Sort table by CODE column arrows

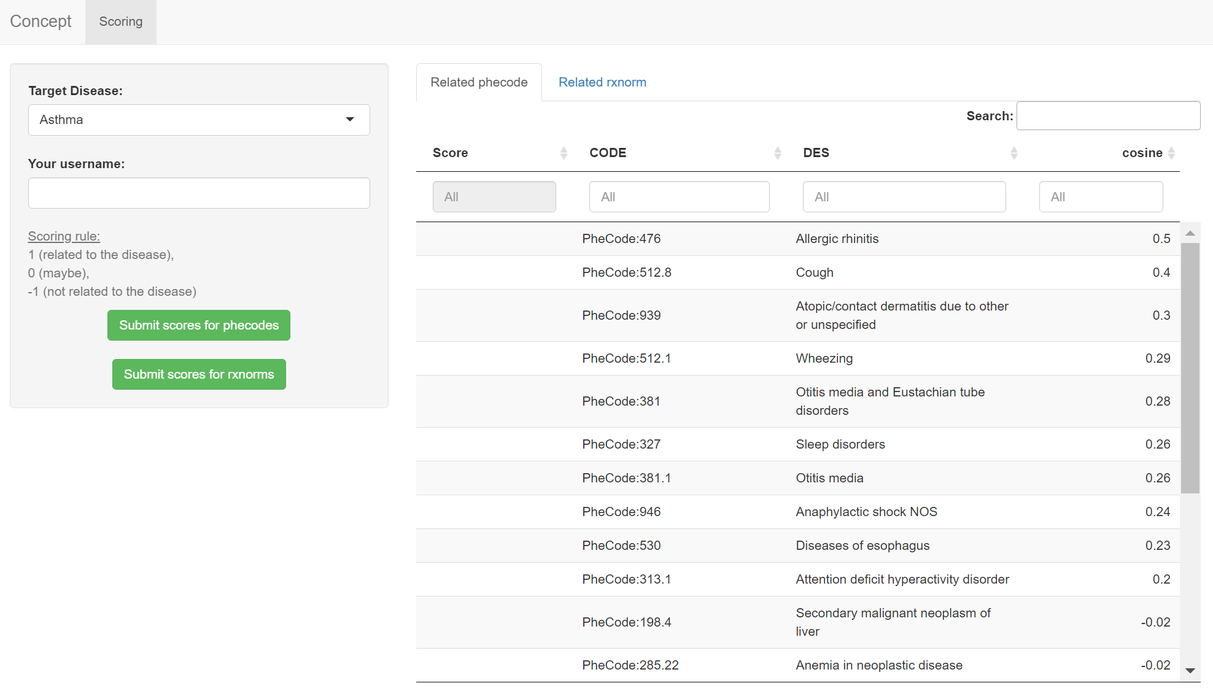tap(777, 153)
